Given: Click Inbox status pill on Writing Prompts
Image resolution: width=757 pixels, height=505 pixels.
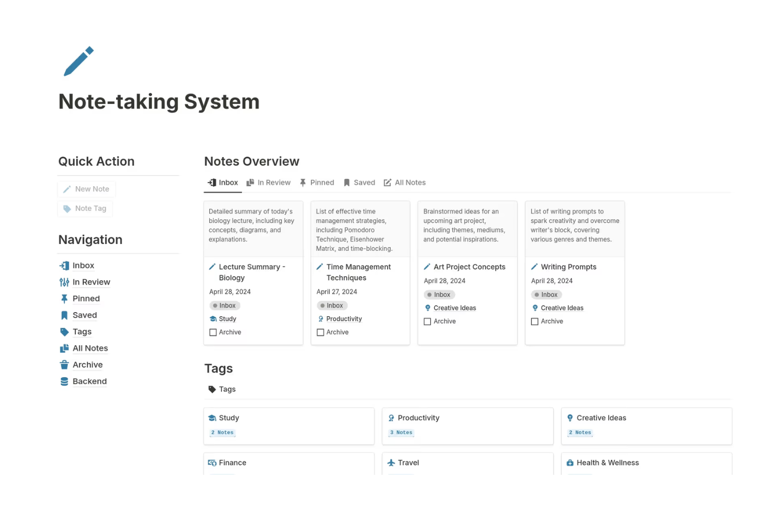Looking at the screenshot, I should coord(546,295).
